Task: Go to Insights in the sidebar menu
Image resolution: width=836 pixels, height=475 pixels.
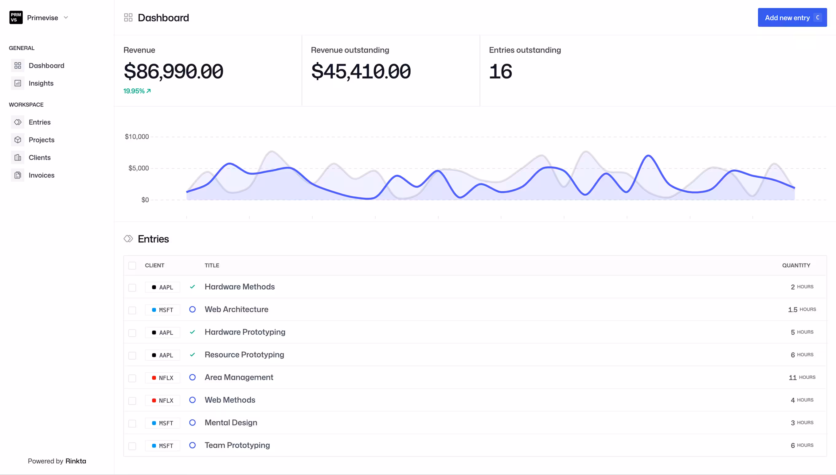Action: [41, 83]
